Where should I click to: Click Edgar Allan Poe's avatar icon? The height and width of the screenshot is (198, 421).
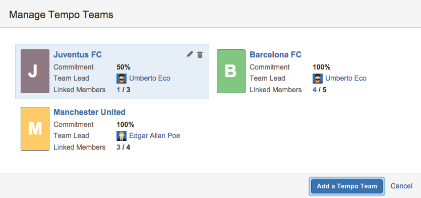122,136
